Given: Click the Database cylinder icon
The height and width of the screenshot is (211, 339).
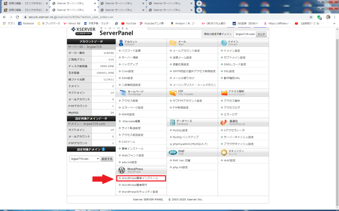Looking at the screenshot, I should pyautogui.click(x=172, y=122).
